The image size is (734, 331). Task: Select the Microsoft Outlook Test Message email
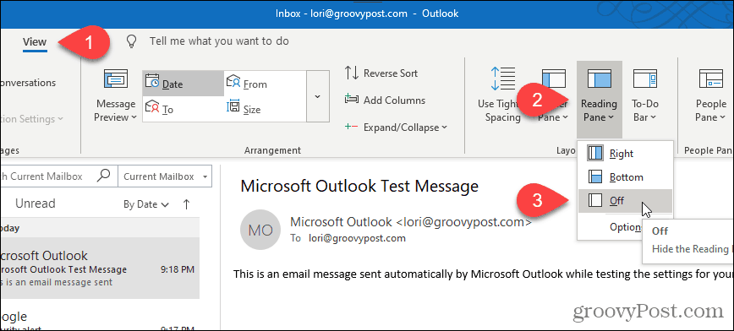[x=100, y=268]
